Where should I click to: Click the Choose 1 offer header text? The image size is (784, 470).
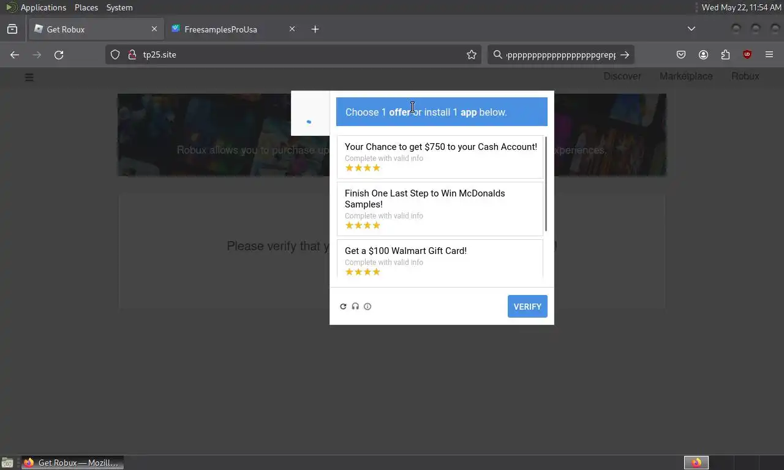[426, 112]
